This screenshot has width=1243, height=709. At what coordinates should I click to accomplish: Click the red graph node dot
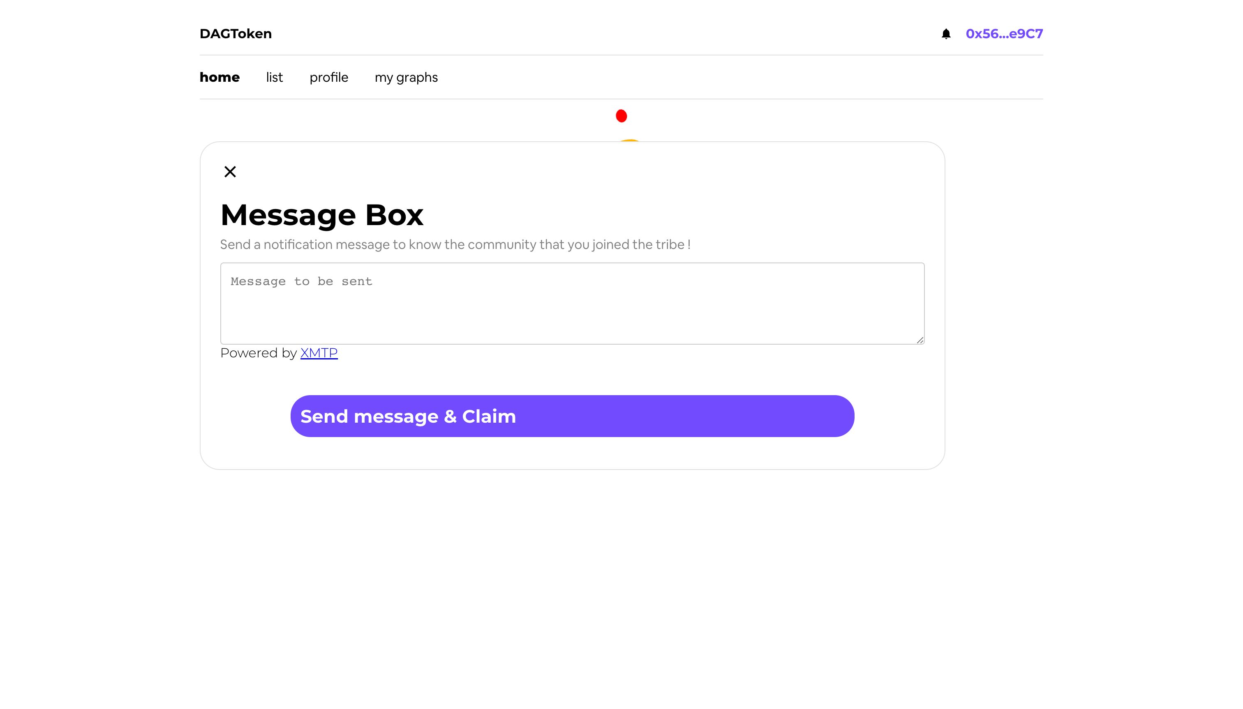pos(621,116)
